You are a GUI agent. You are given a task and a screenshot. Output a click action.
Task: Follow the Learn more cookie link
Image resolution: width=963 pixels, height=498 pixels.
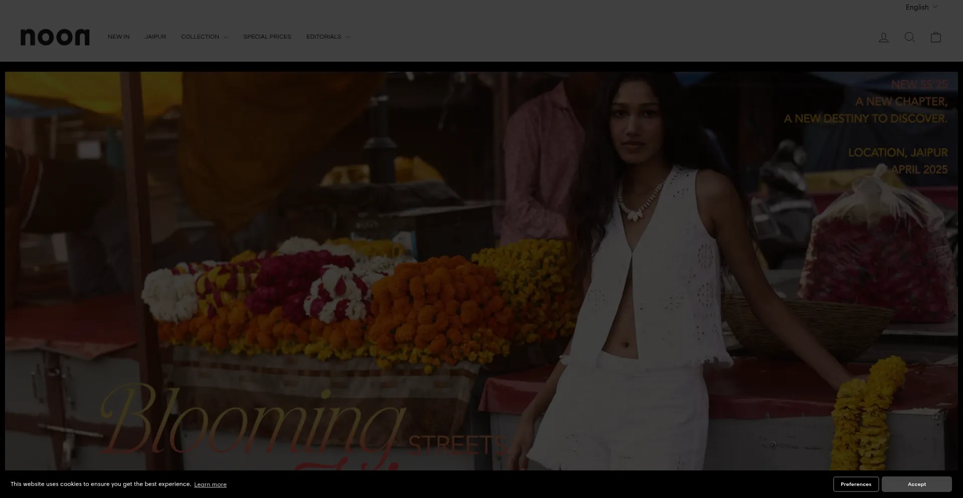pos(210,484)
